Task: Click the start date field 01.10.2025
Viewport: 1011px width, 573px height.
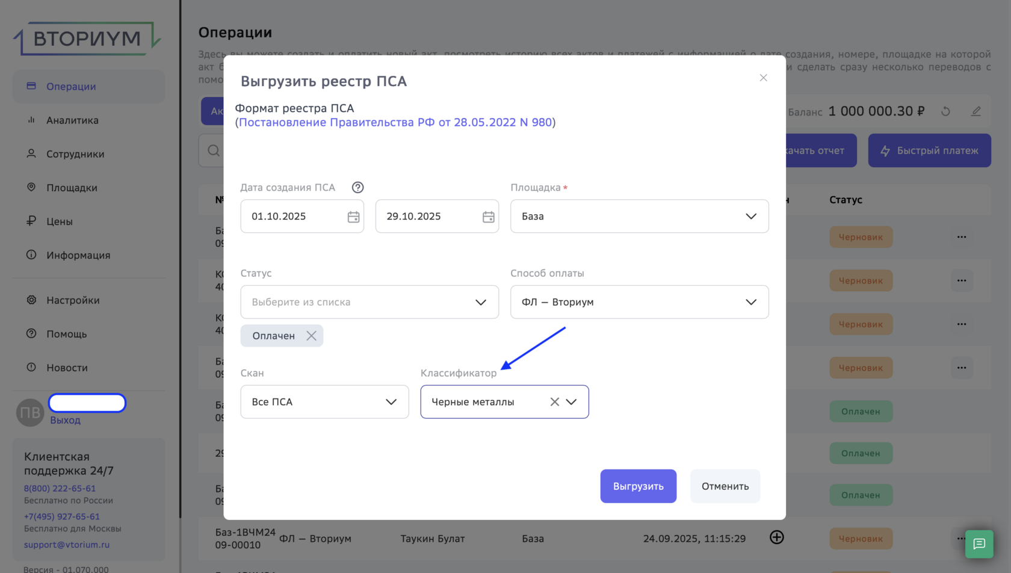Action: point(292,217)
